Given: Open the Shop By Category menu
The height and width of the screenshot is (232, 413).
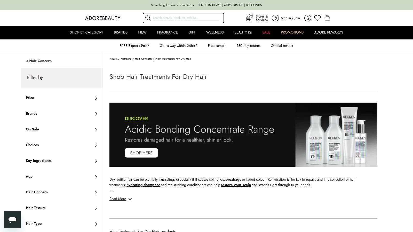Looking at the screenshot, I should pos(86,32).
